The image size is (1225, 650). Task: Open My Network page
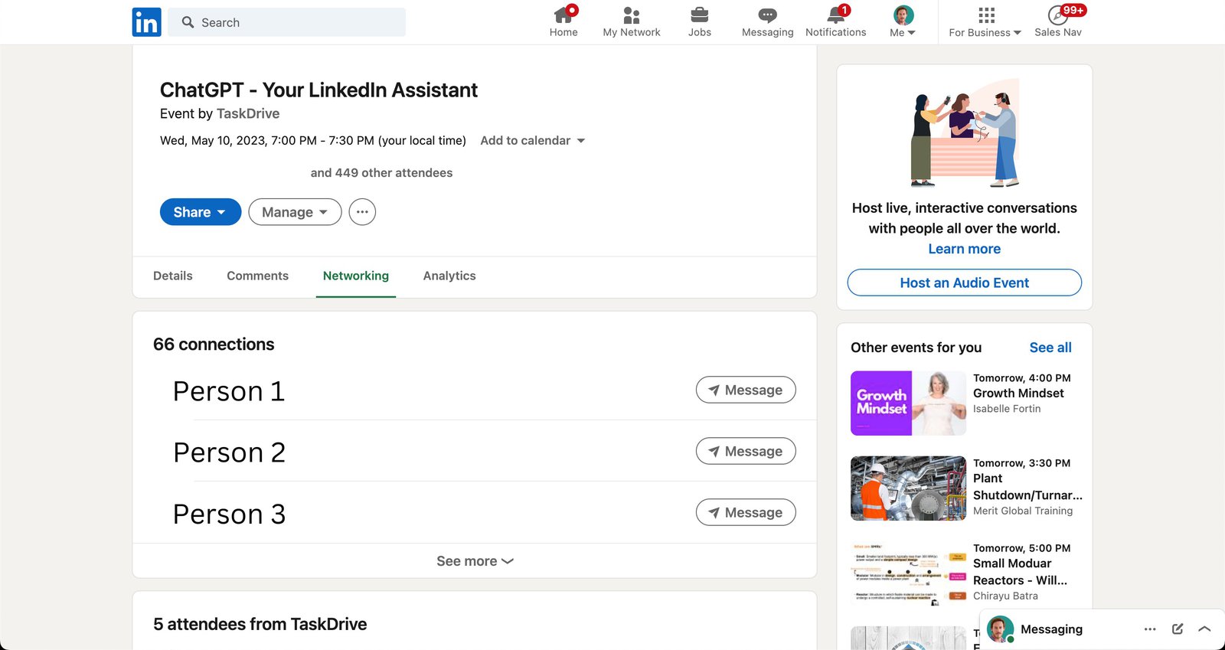pos(631,22)
